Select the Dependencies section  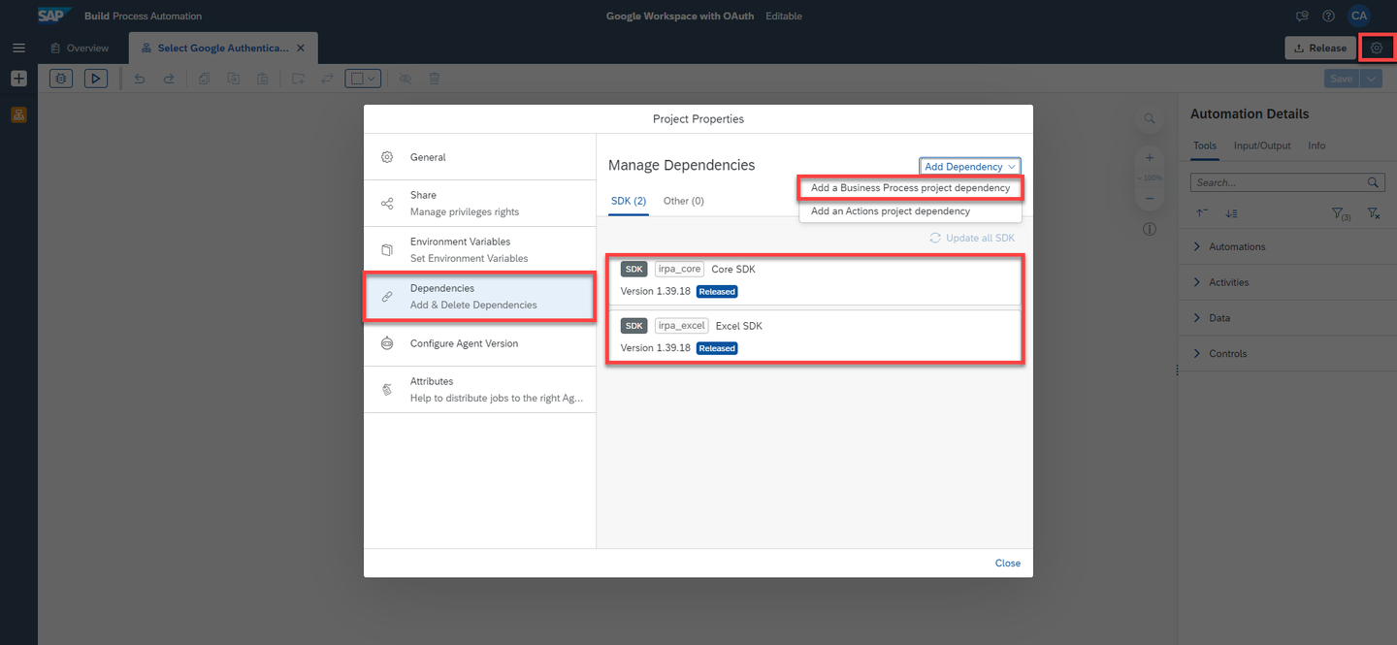(x=480, y=297)
